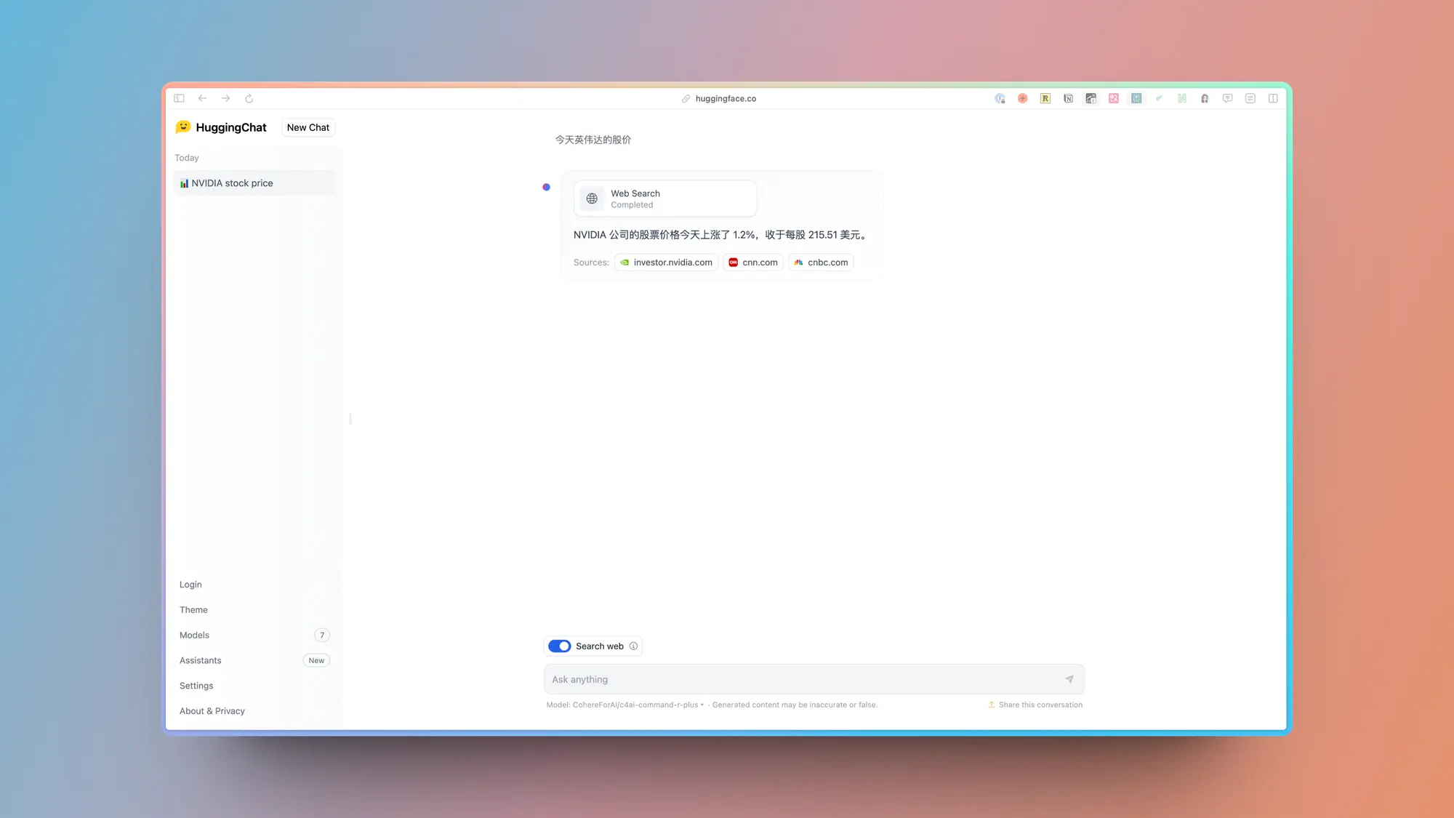Open the About & Privacy page
Screen dimensions: 1454x818
click(212, 710)
